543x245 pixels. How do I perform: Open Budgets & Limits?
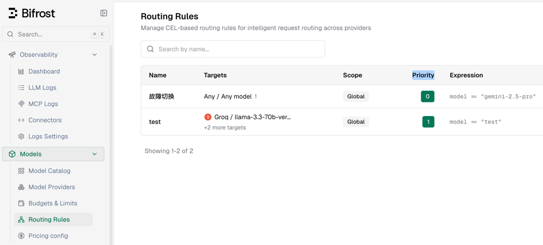[x=53, y=203]
